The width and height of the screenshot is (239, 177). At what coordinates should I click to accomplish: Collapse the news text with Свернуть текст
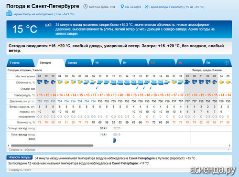[x=20, y=170]
